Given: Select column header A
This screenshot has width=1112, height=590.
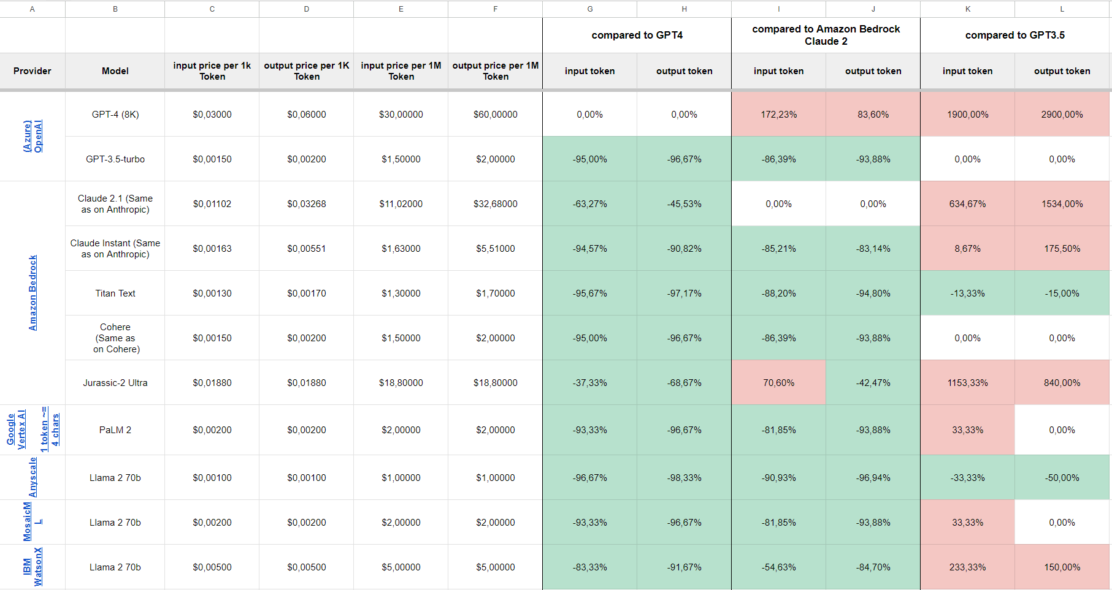Looking at the screenshot, I should pyautogui.click(x=32, y=9).
